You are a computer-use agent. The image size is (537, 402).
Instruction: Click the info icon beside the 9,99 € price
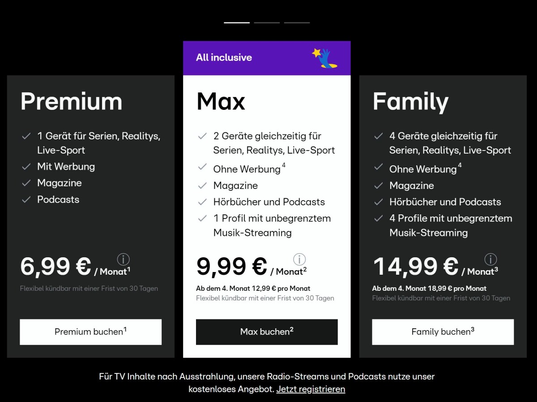point(300,260)
